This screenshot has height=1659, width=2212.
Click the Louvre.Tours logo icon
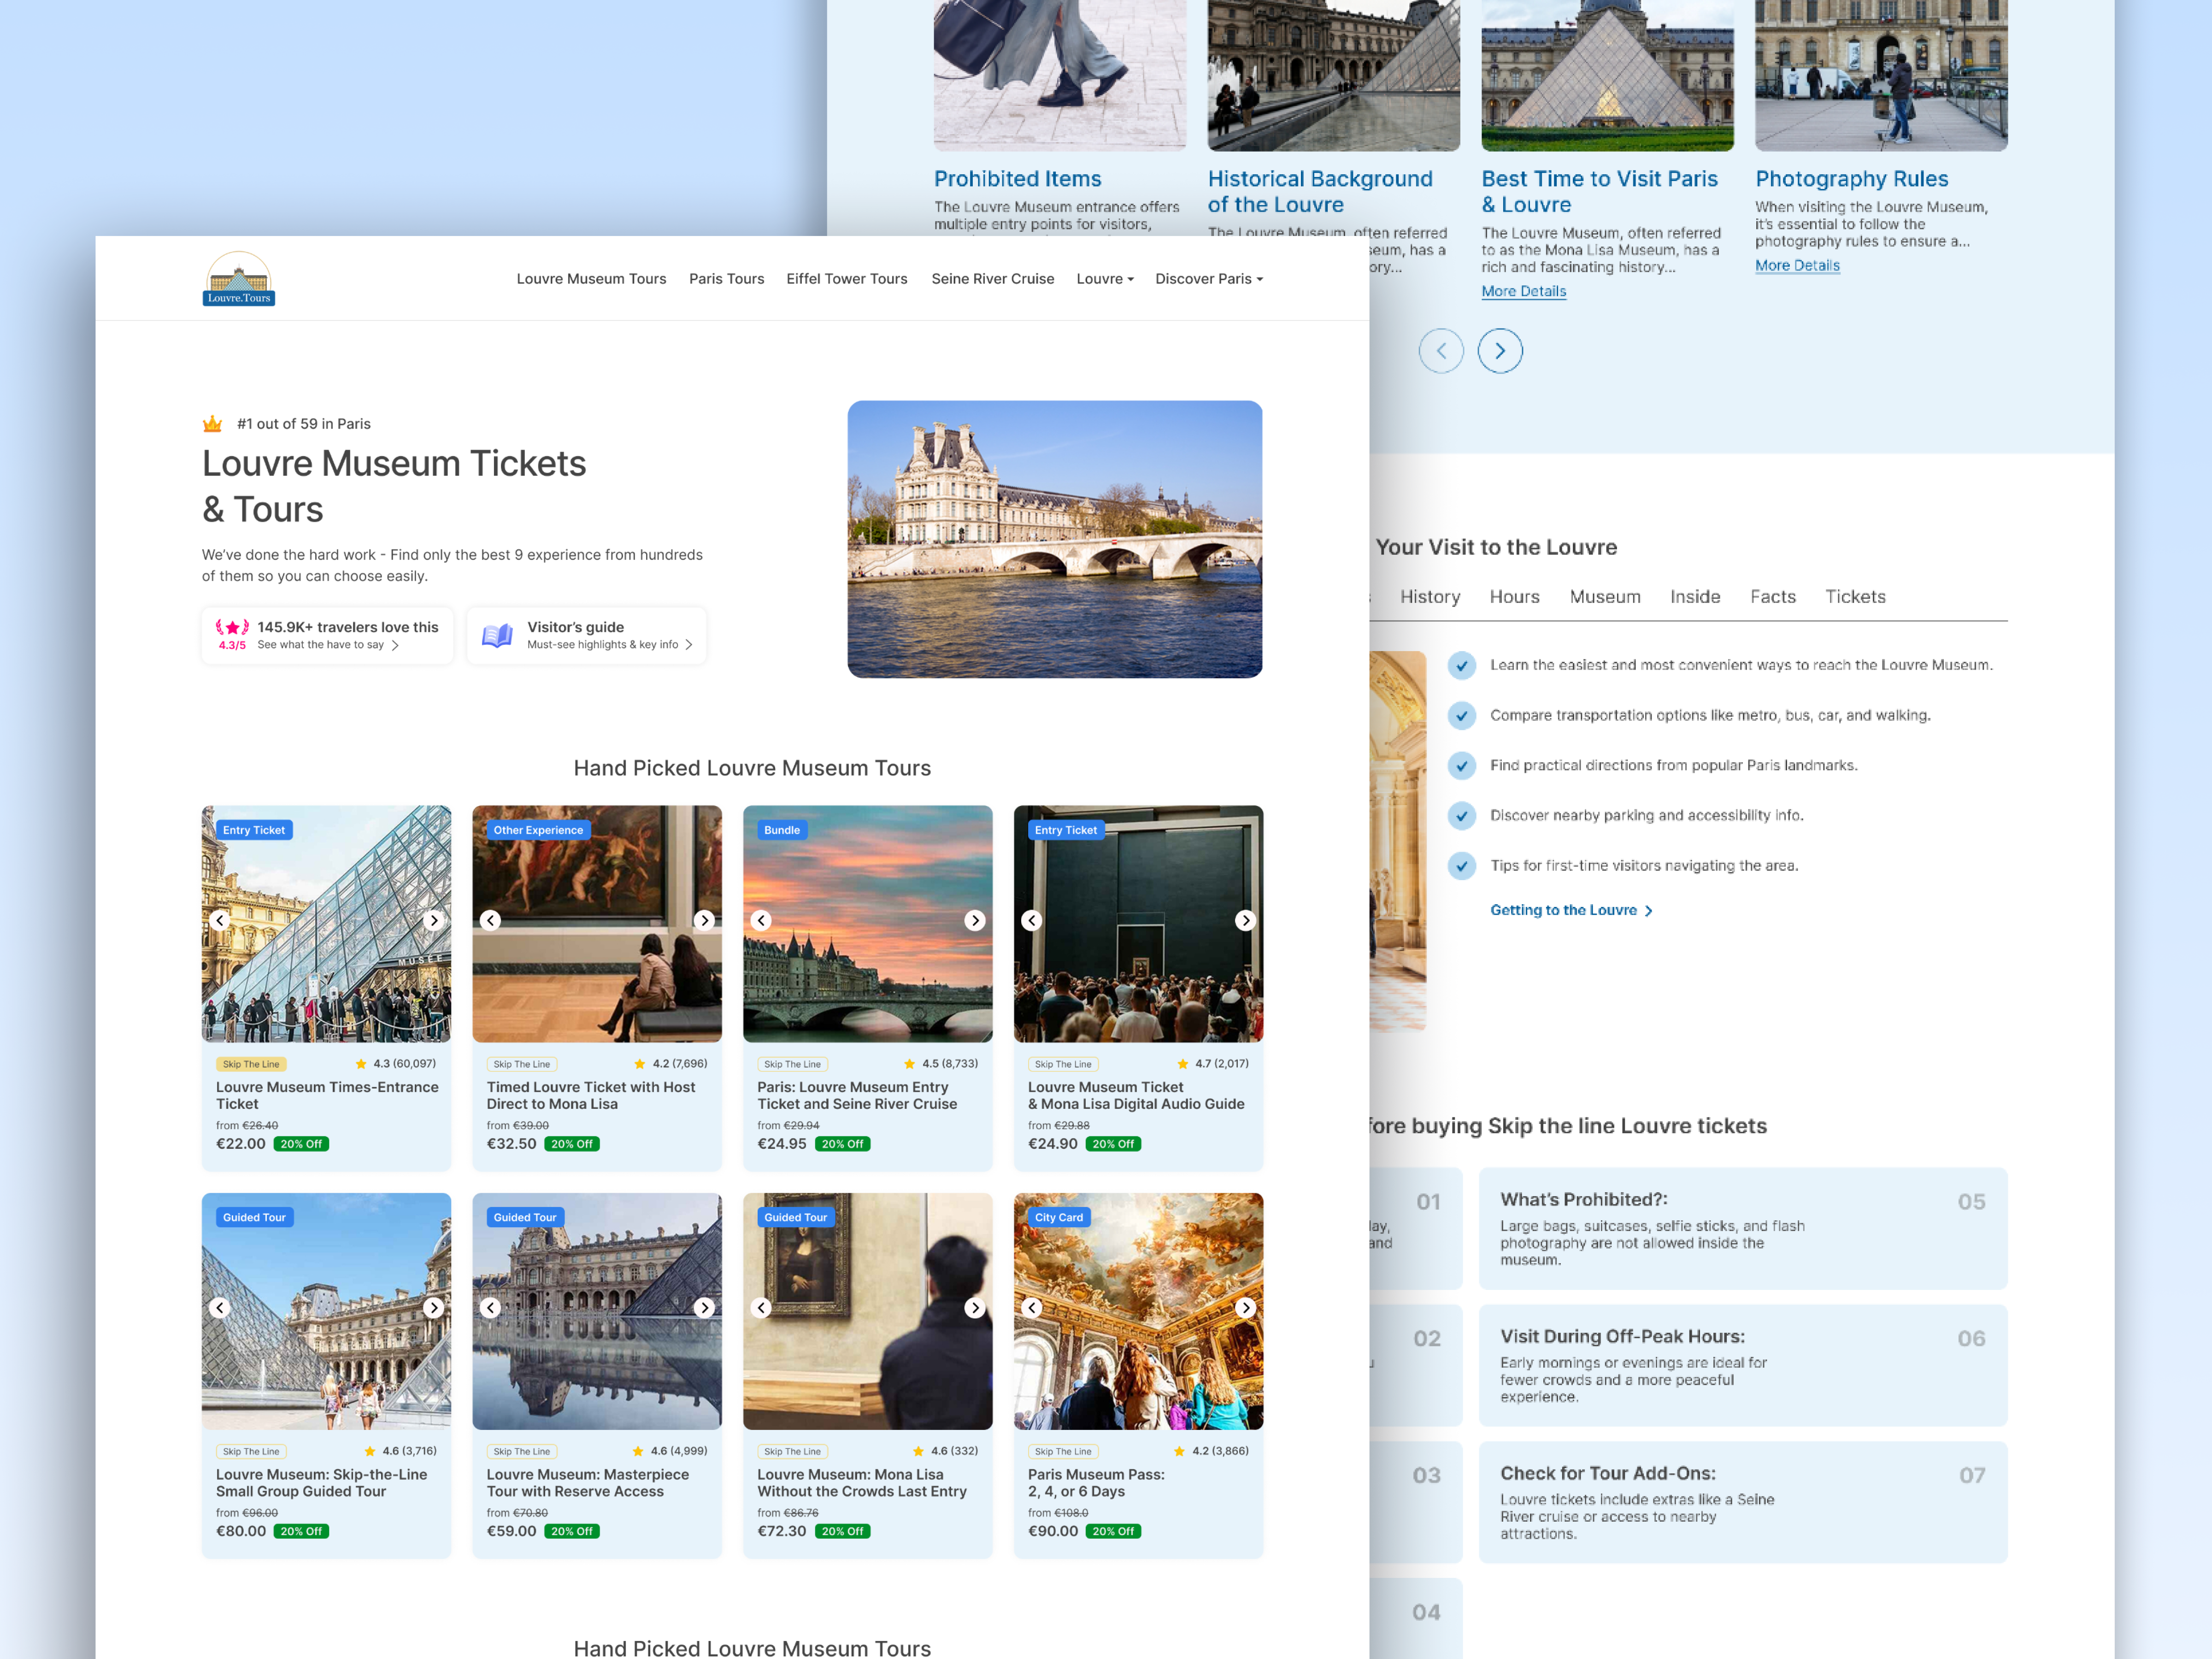[239, 278]
